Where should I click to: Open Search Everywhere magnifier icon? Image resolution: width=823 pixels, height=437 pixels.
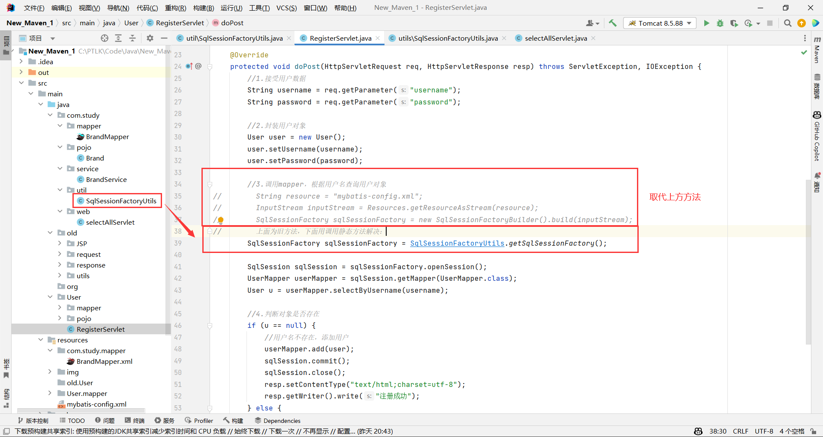click(x=787, y=23)
